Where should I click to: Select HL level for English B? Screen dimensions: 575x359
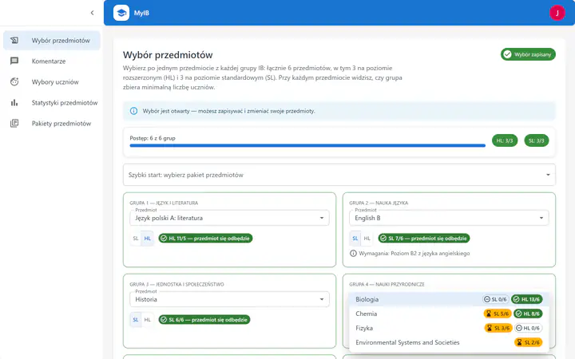(367, 238)
